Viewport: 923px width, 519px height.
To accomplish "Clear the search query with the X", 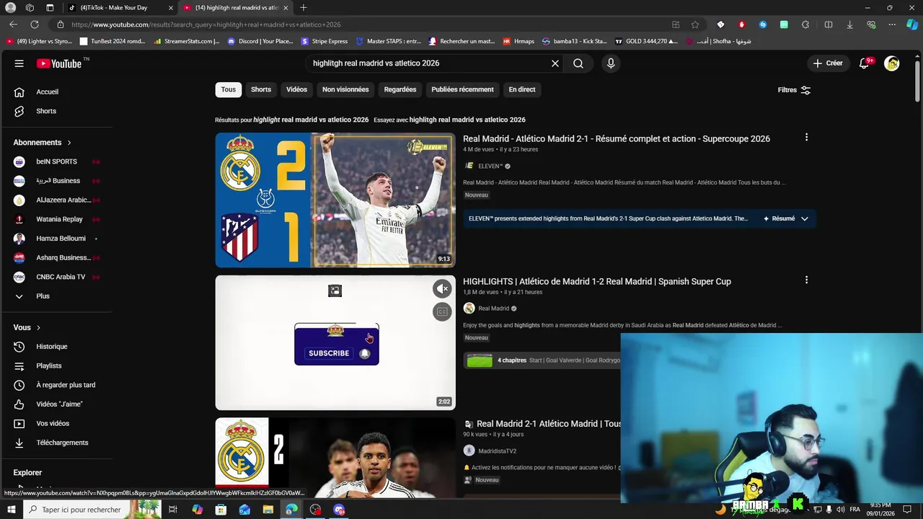I will [555, 63].
